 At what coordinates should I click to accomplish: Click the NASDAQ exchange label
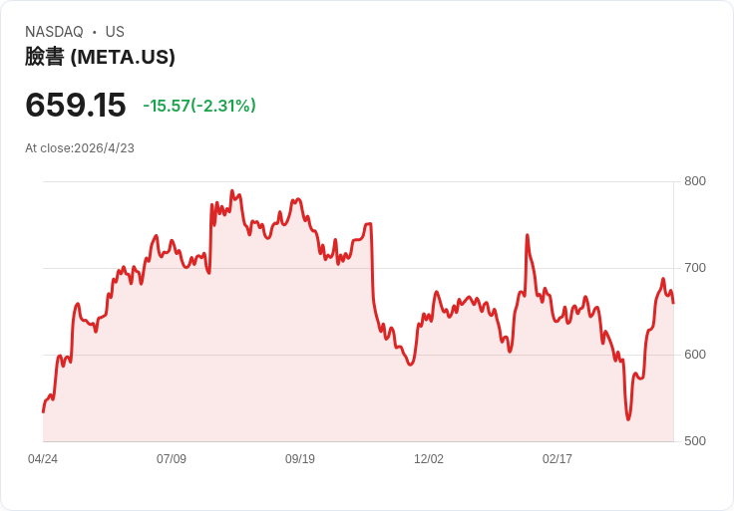point(54,32)
